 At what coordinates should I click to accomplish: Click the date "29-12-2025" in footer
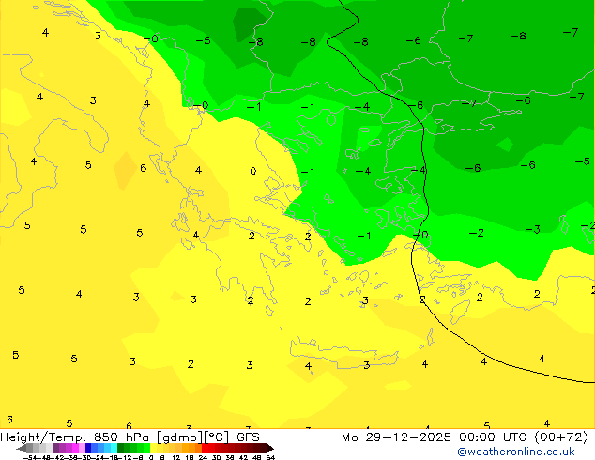tap(408, 437)
